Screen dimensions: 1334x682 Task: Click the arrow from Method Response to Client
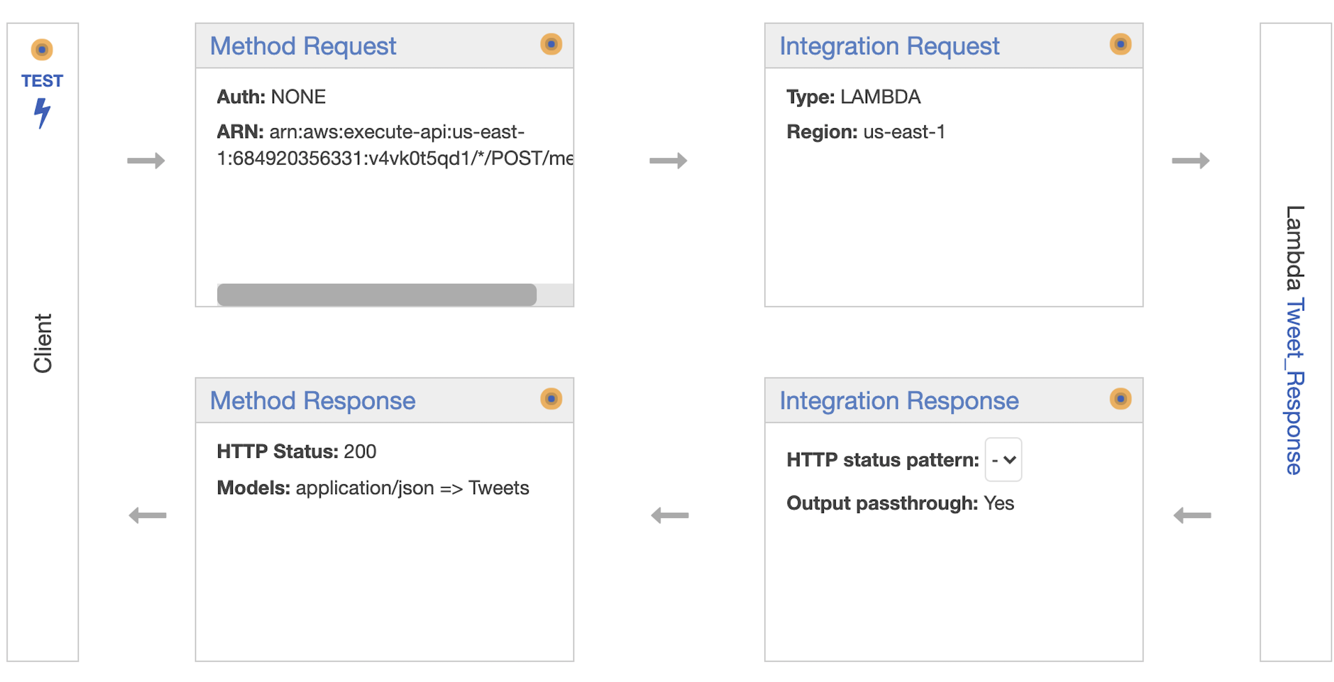click(148, 515)
